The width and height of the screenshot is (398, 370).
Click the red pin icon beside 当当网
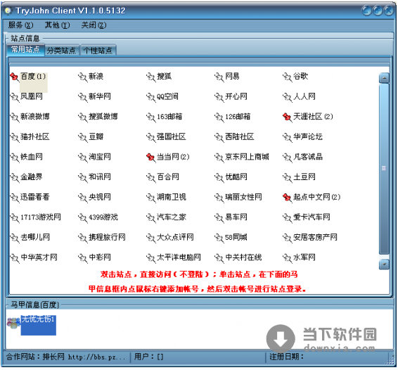pos(150,158)
